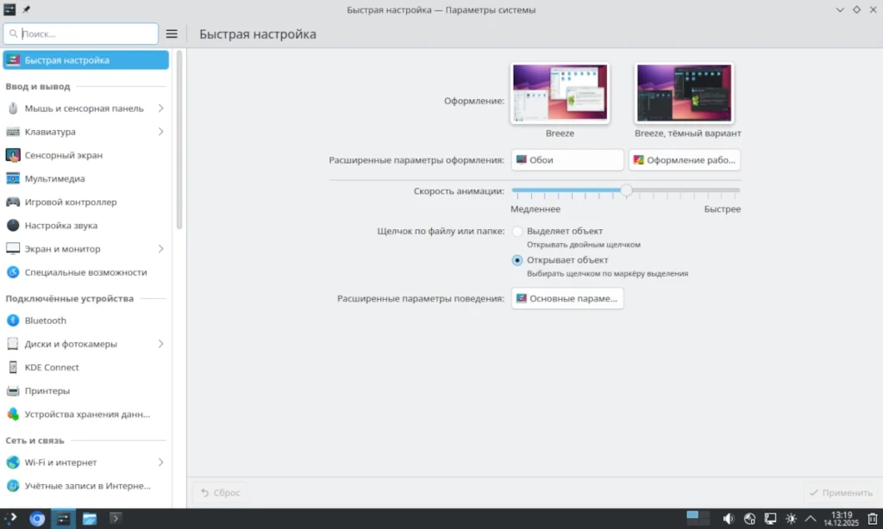
Task: Click the brightness icon in system tray
Action: [x=792, y=519]
